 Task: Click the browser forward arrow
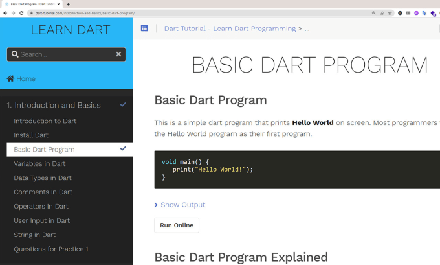13,13
